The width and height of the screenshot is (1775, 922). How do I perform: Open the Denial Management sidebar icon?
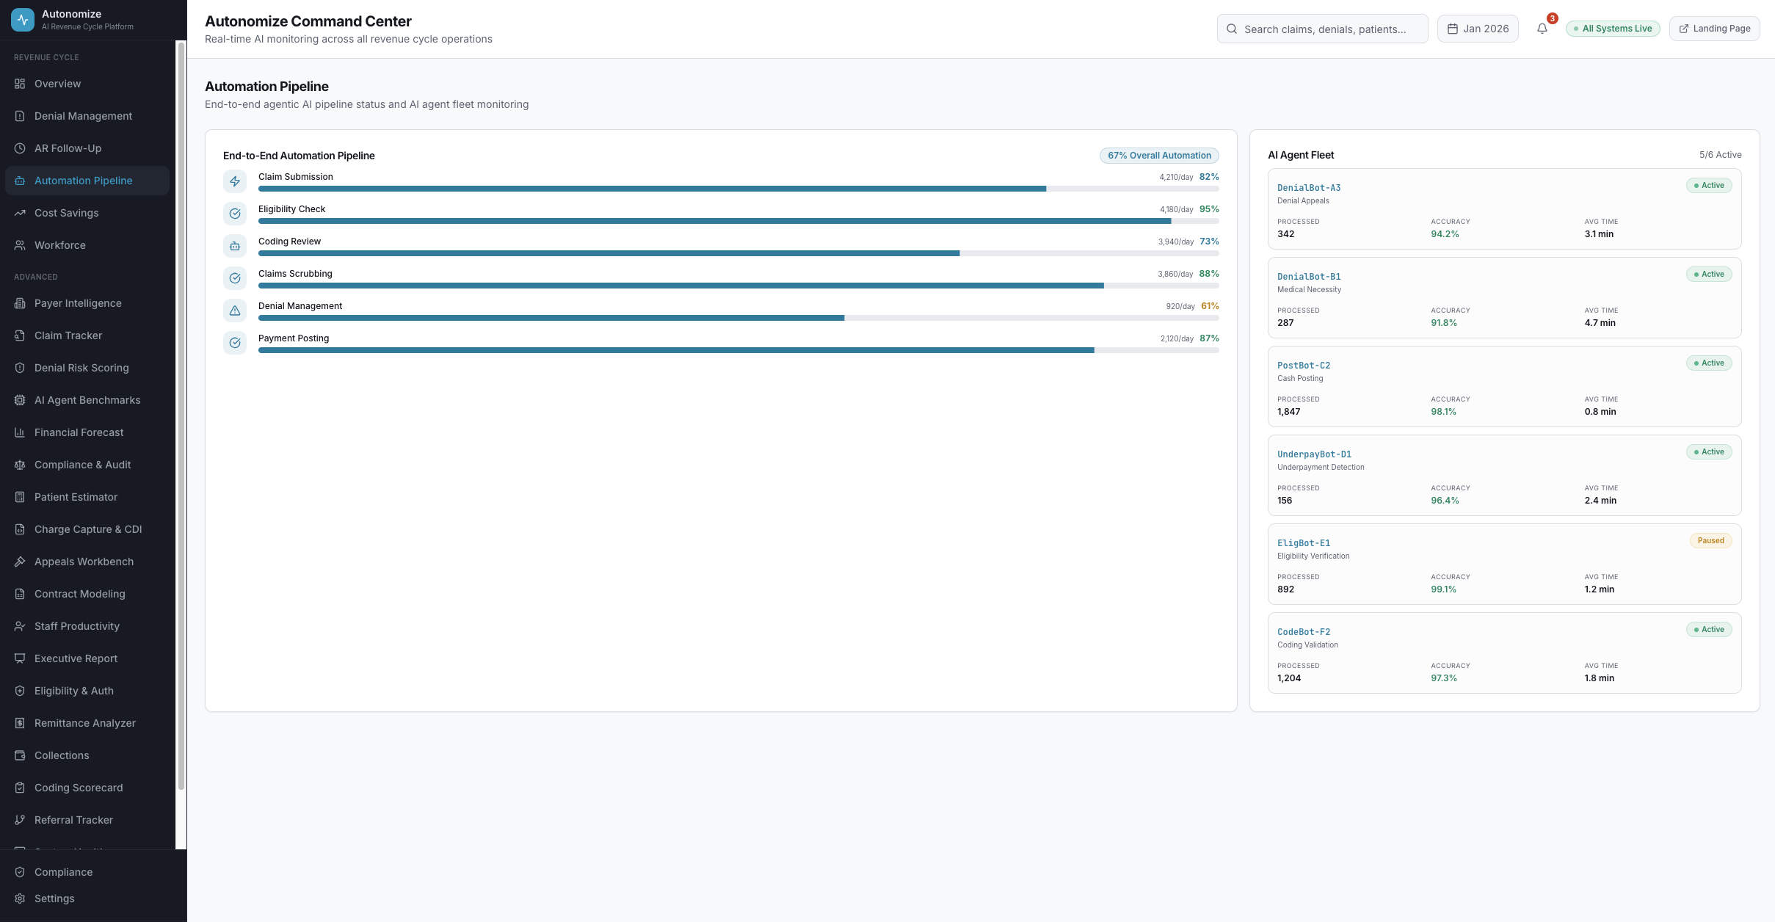(x=20, y=115)
